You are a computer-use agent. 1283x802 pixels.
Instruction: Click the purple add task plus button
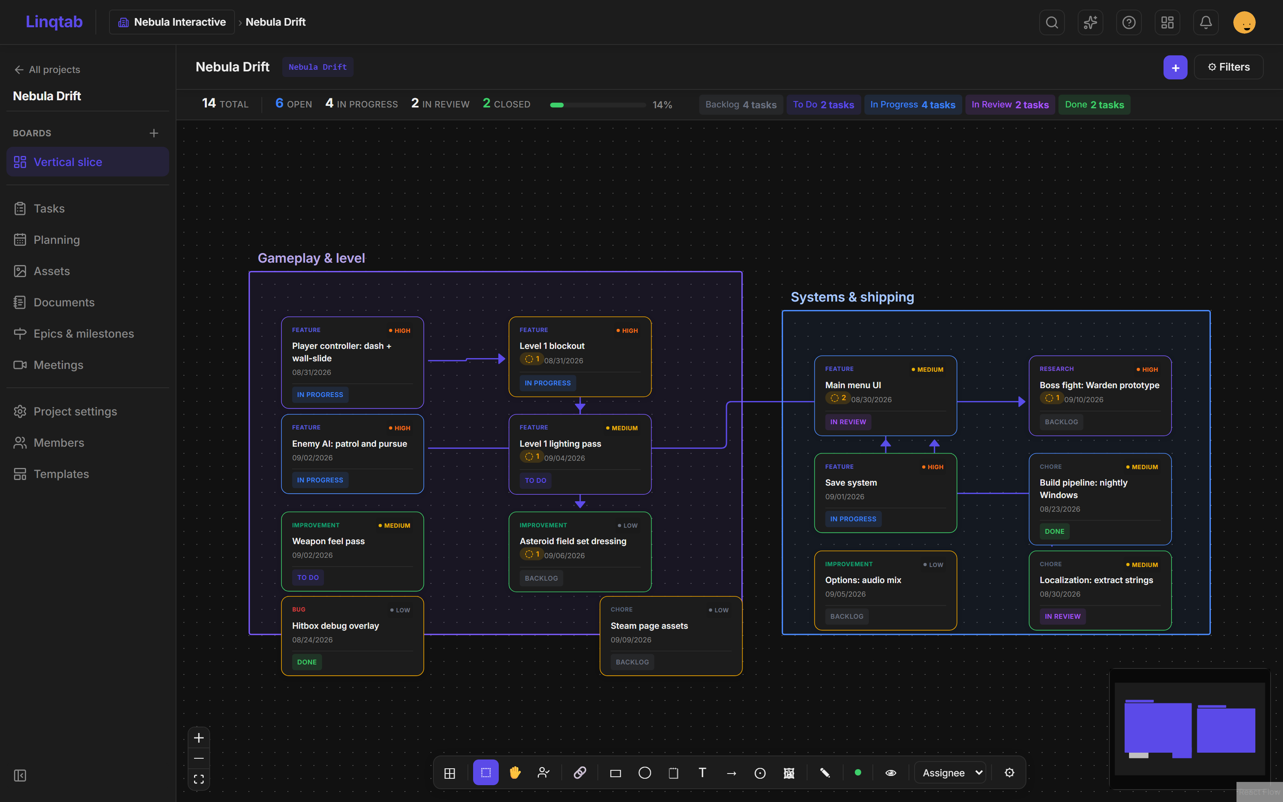pyautogui.click(x=1175, y=67)
